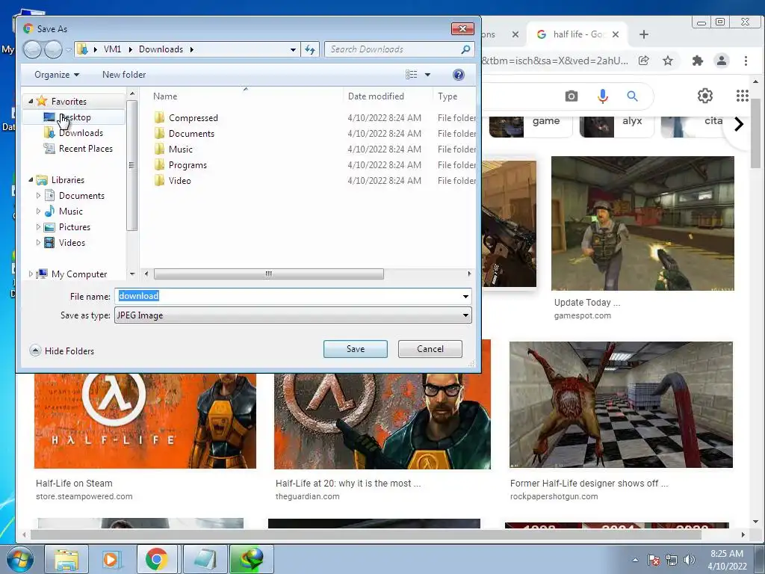Start voice search with microphone icon
This screenshot has width=765, height=574.
tap(603, 96)
